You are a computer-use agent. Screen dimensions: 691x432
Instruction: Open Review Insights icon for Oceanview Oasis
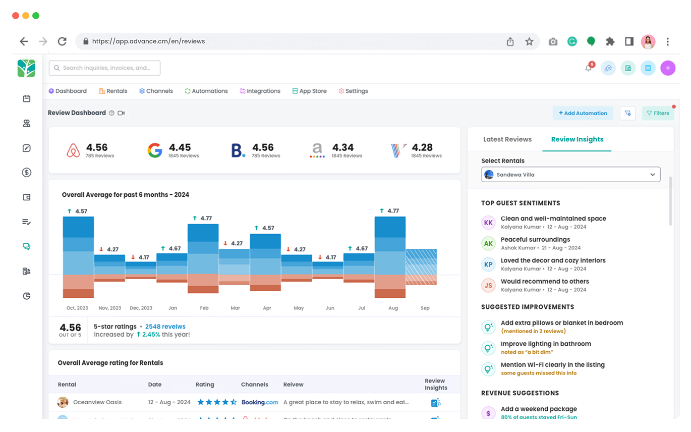coord(435,403)
